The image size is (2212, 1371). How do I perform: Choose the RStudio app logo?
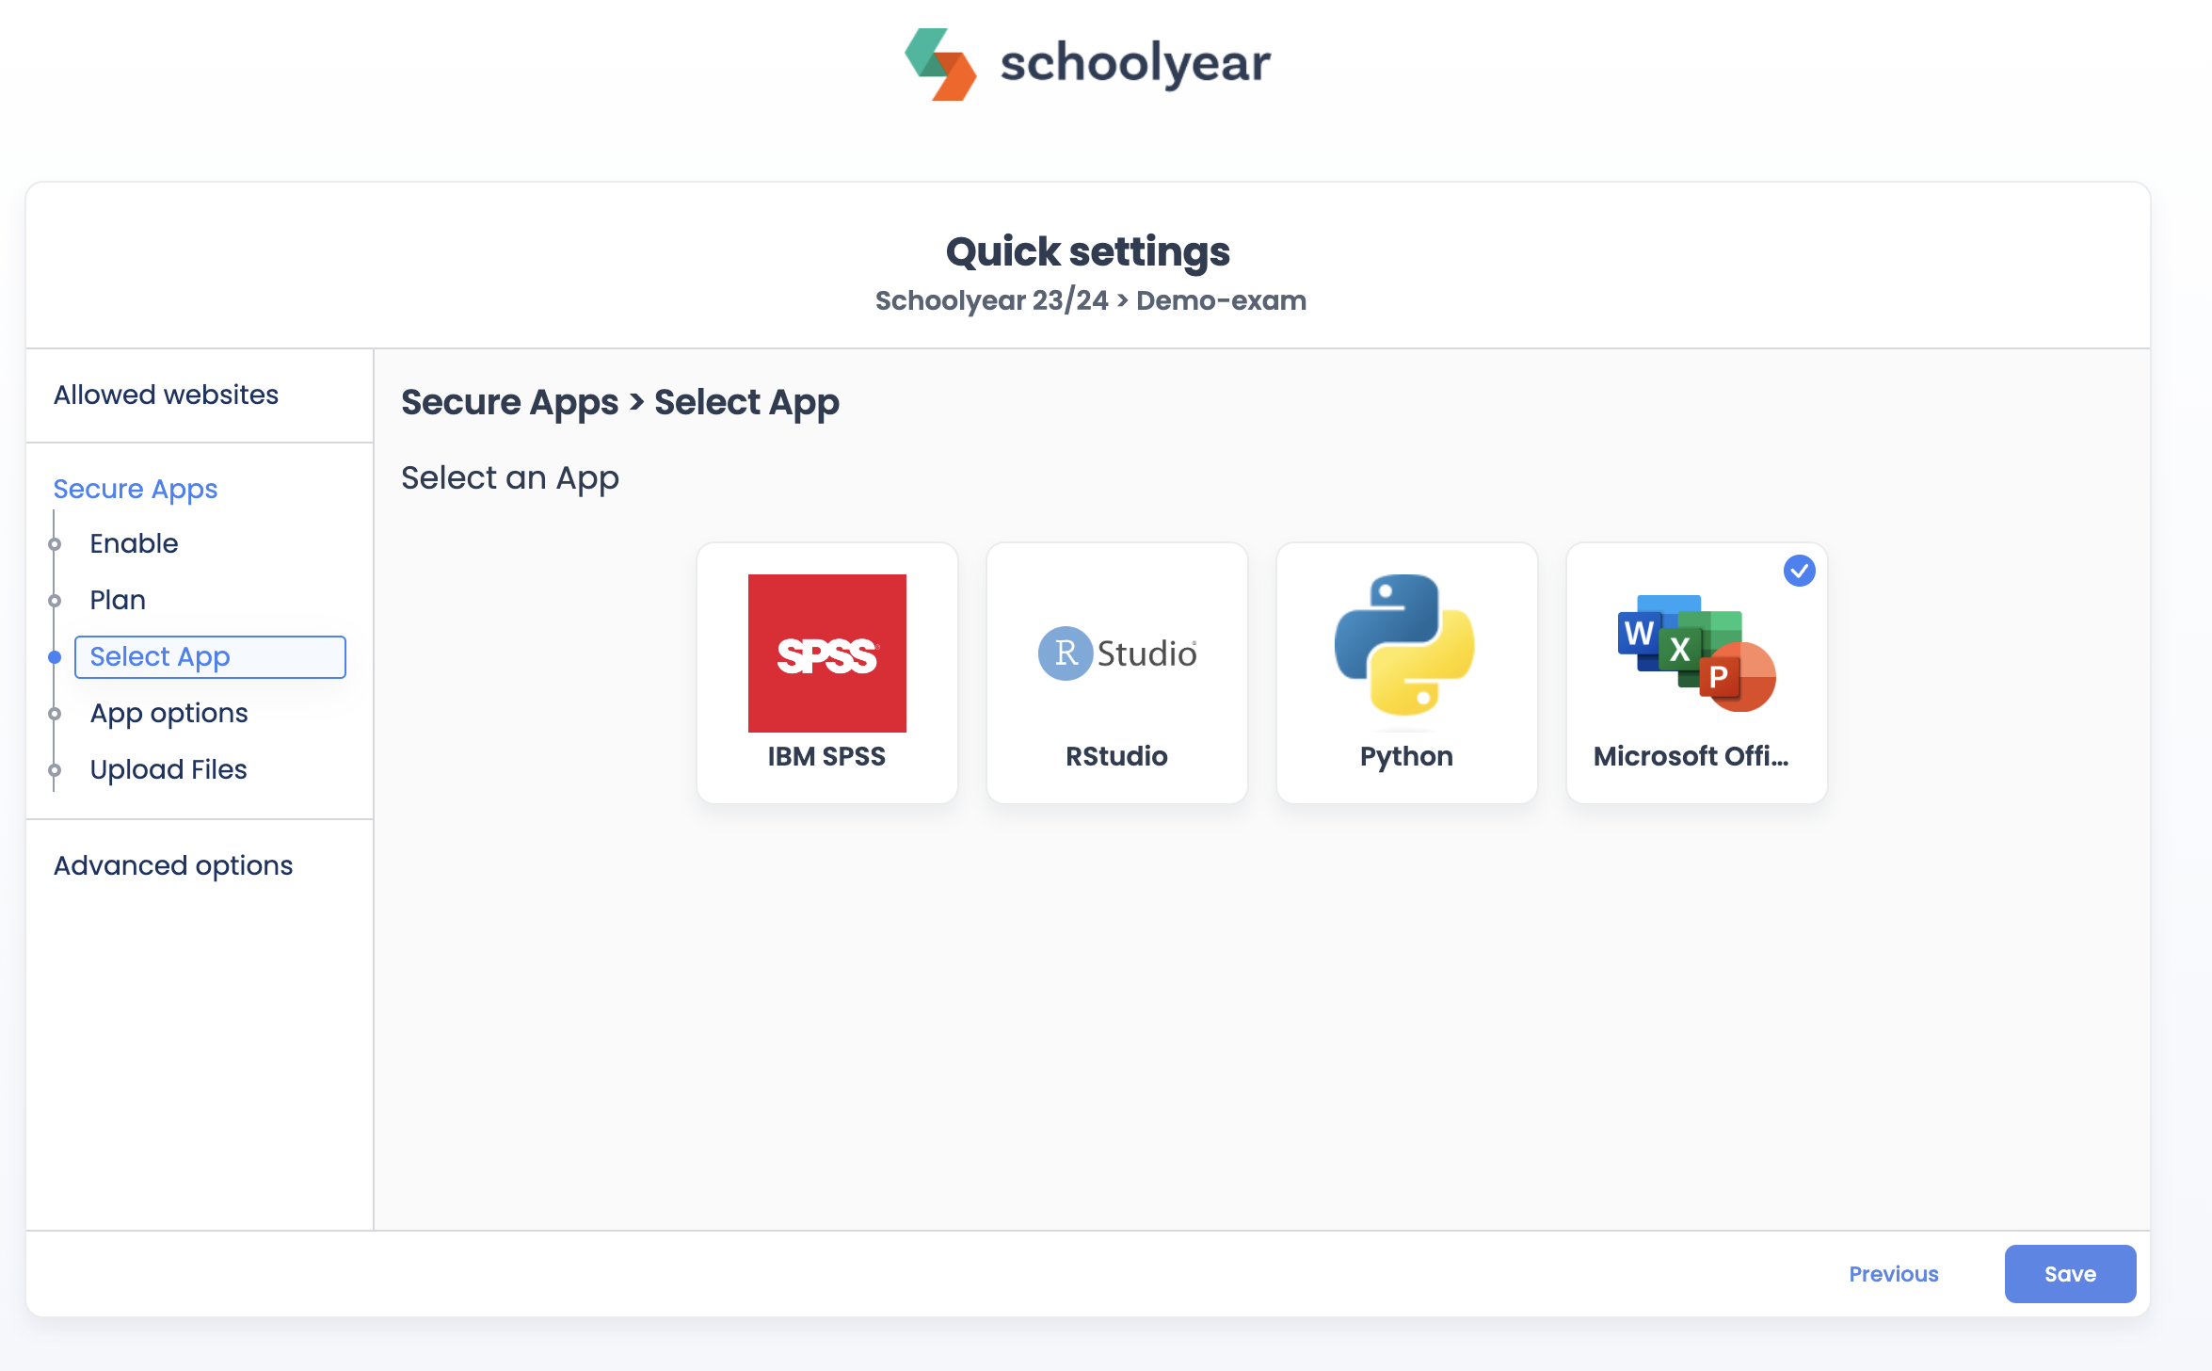coord(1117,653)
